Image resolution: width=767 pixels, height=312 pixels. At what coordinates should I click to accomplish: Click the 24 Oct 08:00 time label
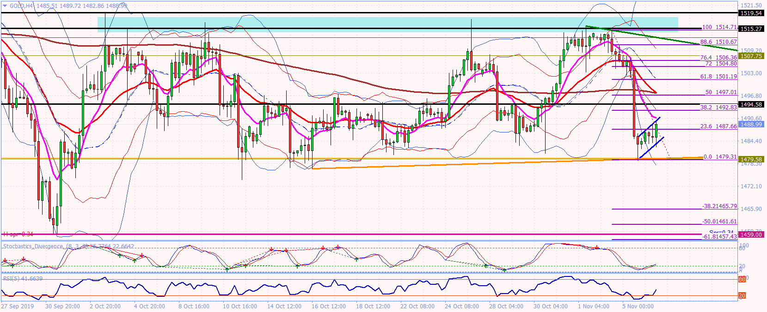click(x=462, y=306)
